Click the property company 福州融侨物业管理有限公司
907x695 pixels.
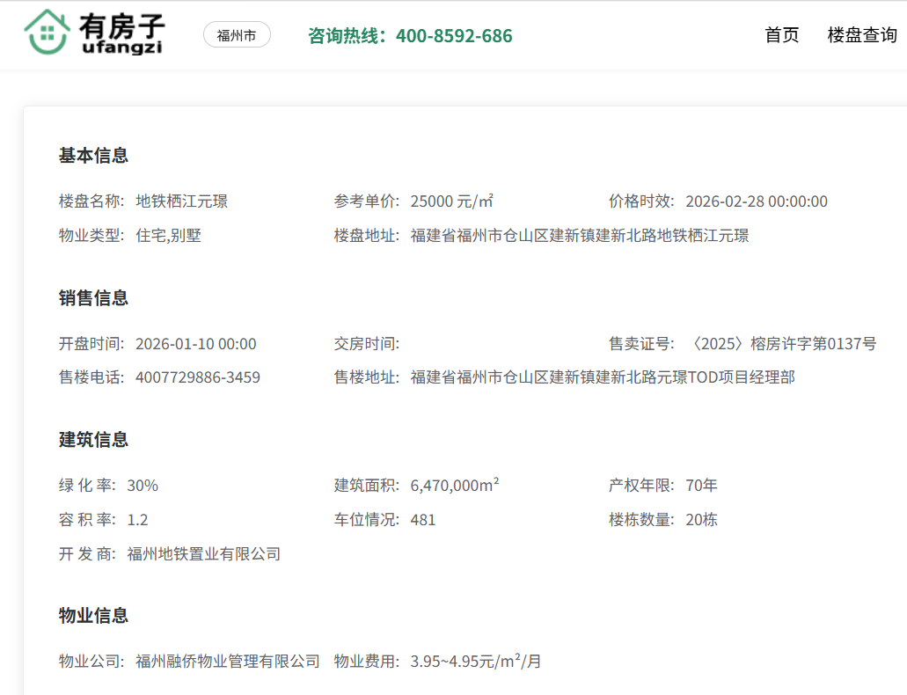click(227, 661)
